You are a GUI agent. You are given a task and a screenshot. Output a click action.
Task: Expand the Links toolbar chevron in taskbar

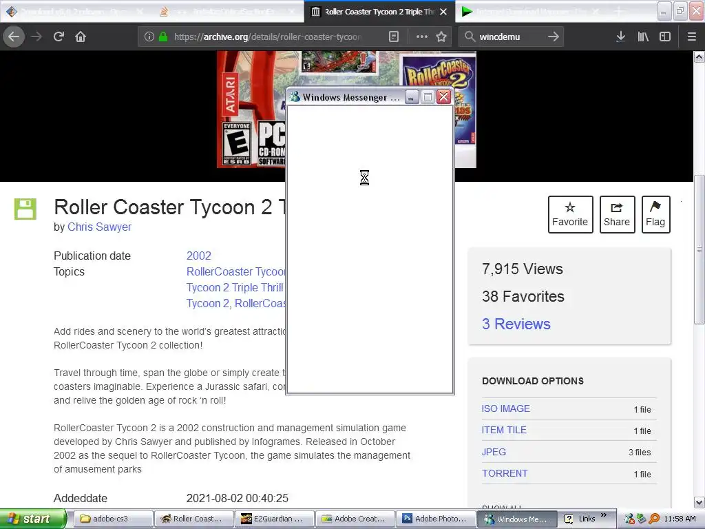(x=604, y=515)
